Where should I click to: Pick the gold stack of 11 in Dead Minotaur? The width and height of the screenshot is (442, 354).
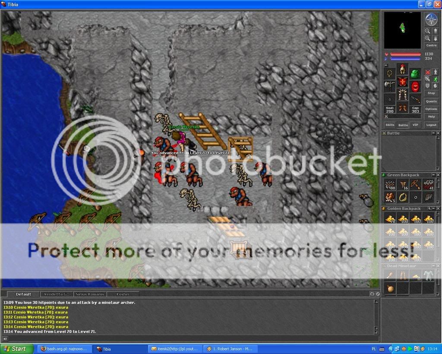[416, 276]
